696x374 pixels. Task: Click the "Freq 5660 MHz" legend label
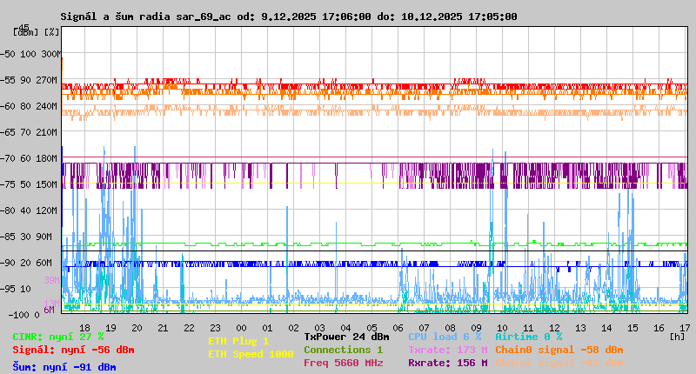tap(343, 363)
